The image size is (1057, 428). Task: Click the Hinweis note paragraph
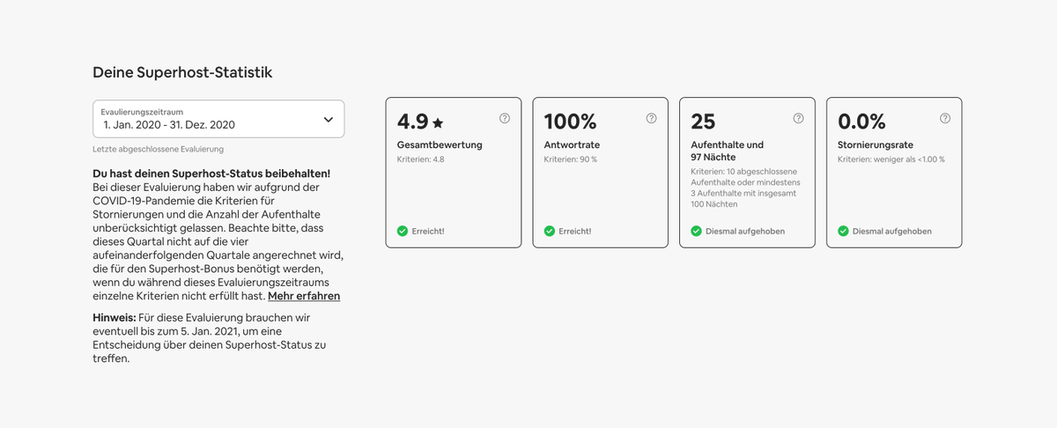[x=210, y=337]
